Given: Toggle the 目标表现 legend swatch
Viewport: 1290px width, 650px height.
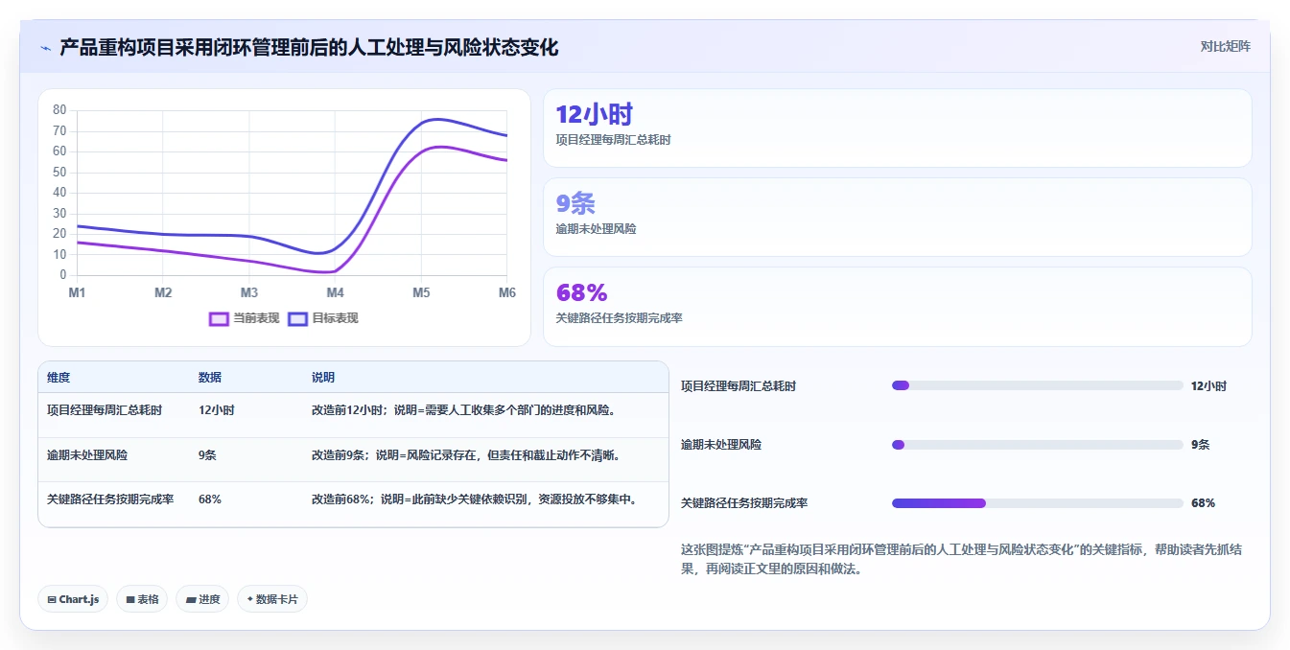Looking at the screenshot, I should [297, 318].
